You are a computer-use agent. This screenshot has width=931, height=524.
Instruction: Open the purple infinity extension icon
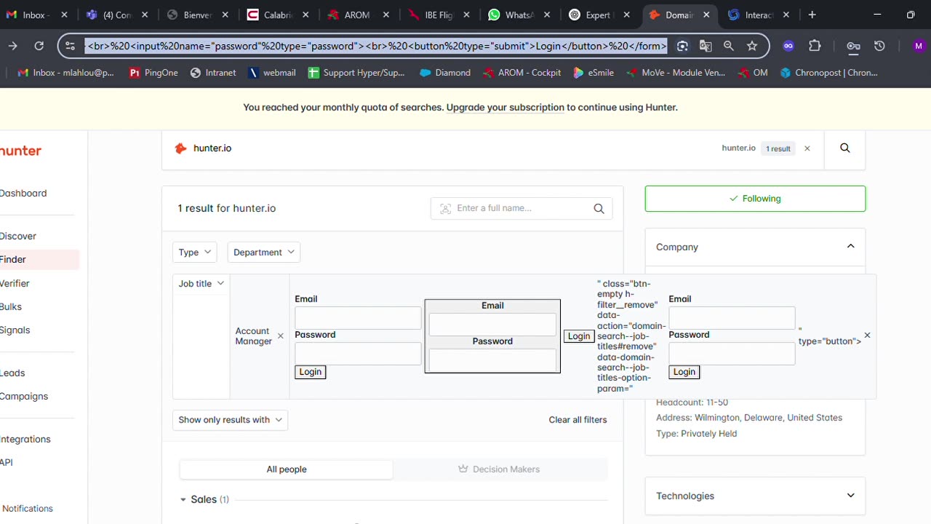pos(788,46)
